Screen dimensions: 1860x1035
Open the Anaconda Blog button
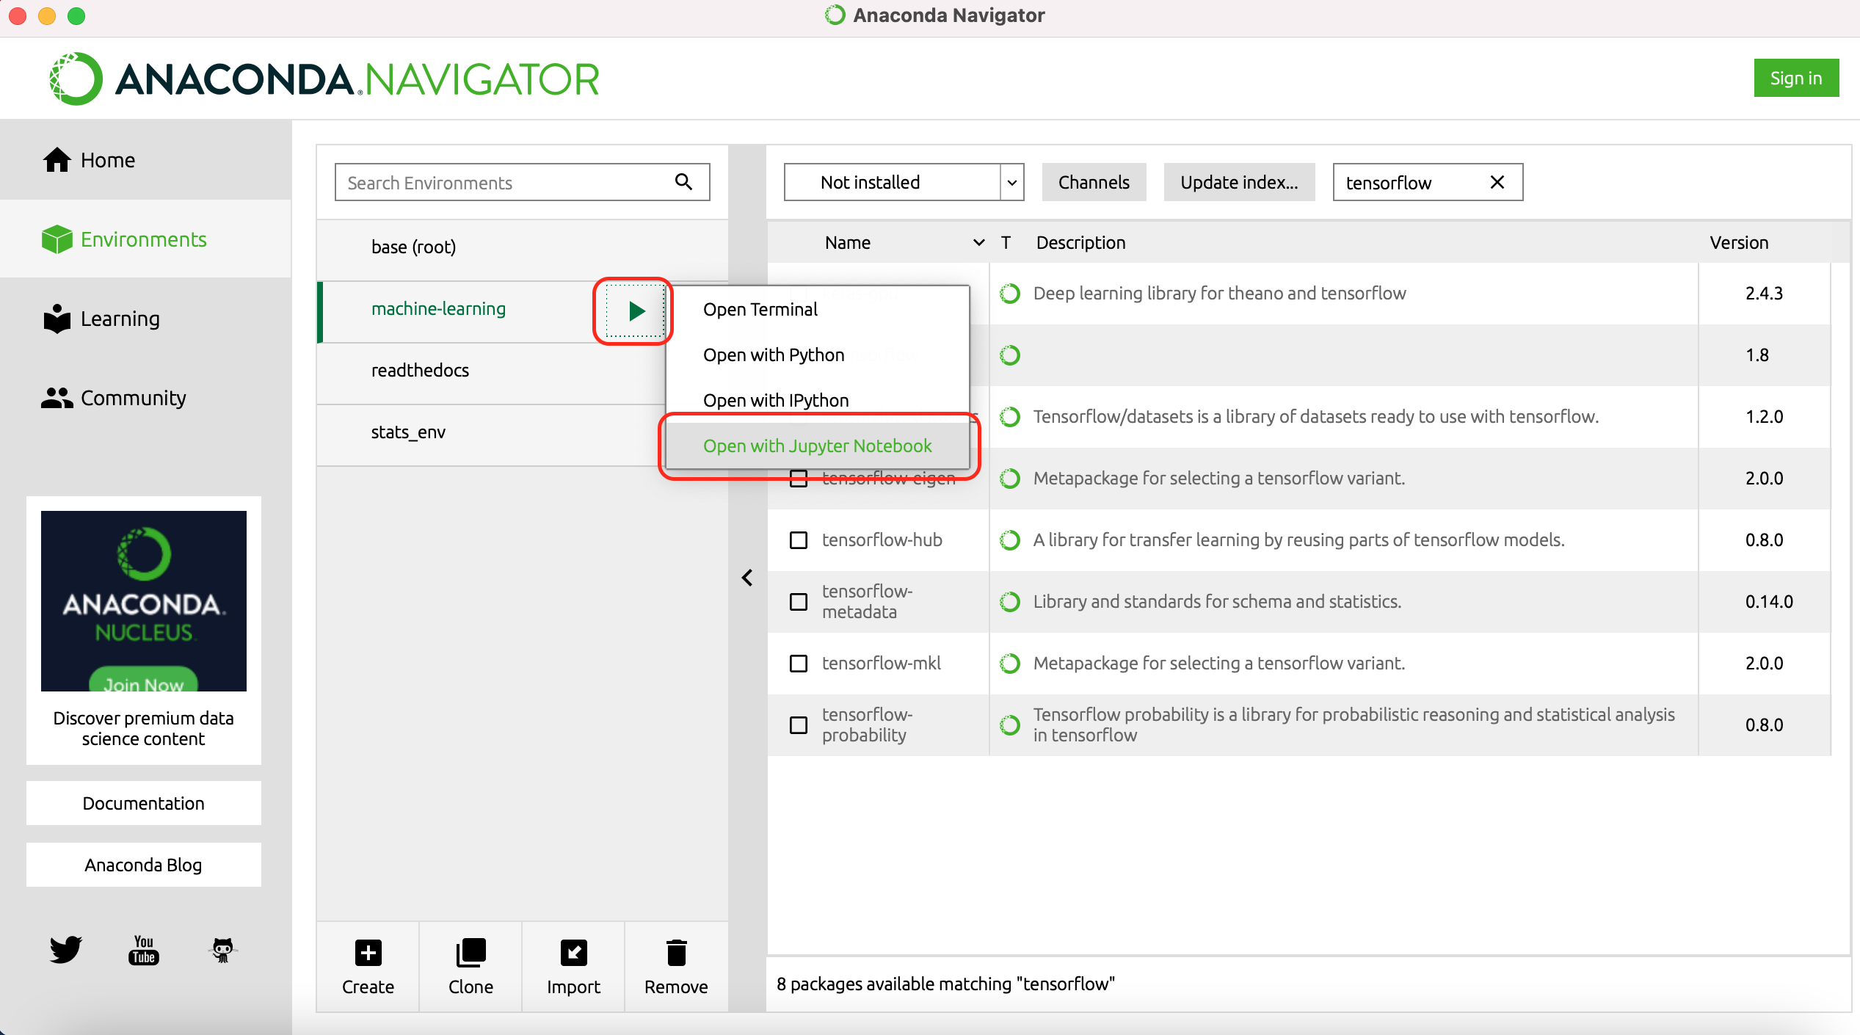(144, 865)
